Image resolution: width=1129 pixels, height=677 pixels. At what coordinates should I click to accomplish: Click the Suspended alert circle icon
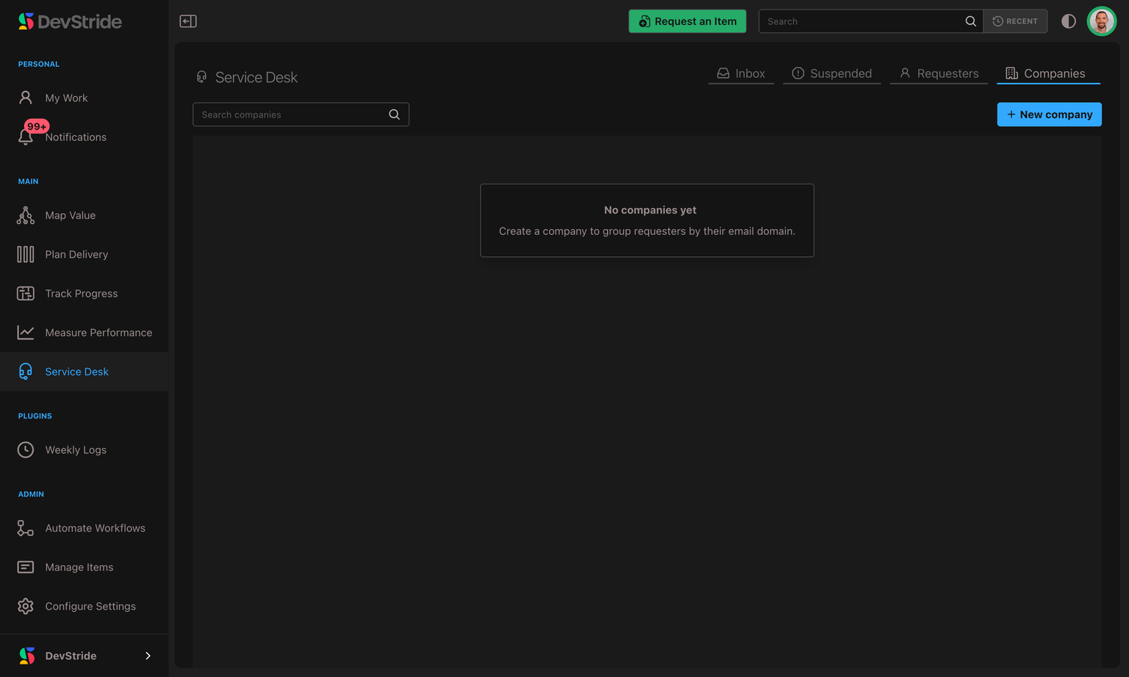[798, 73]
